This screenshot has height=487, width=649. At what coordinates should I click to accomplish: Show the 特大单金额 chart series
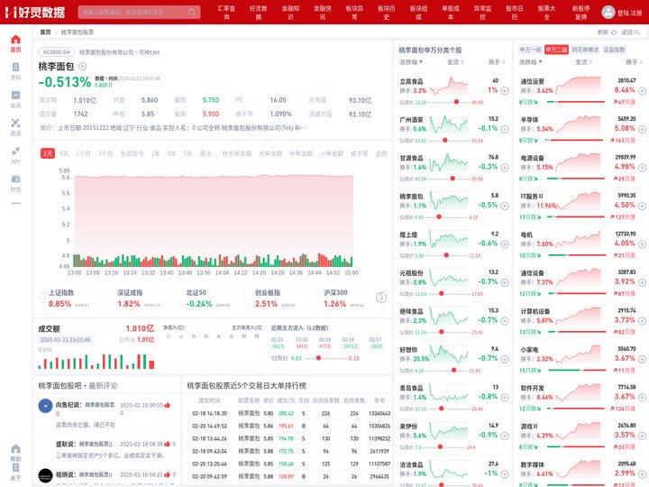(237, 153)
